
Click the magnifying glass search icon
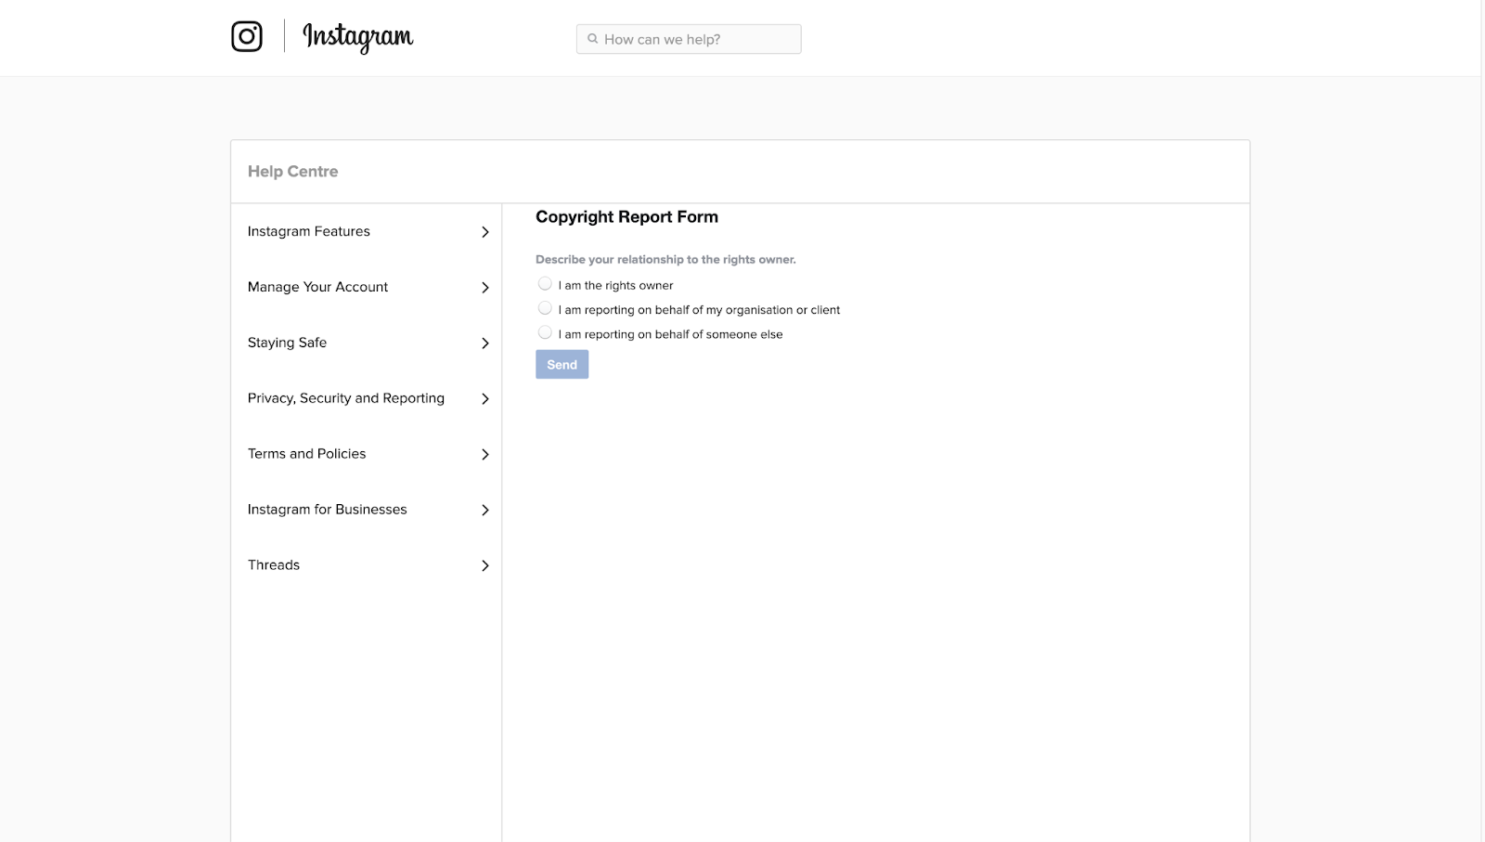click(x=592, y=38)
